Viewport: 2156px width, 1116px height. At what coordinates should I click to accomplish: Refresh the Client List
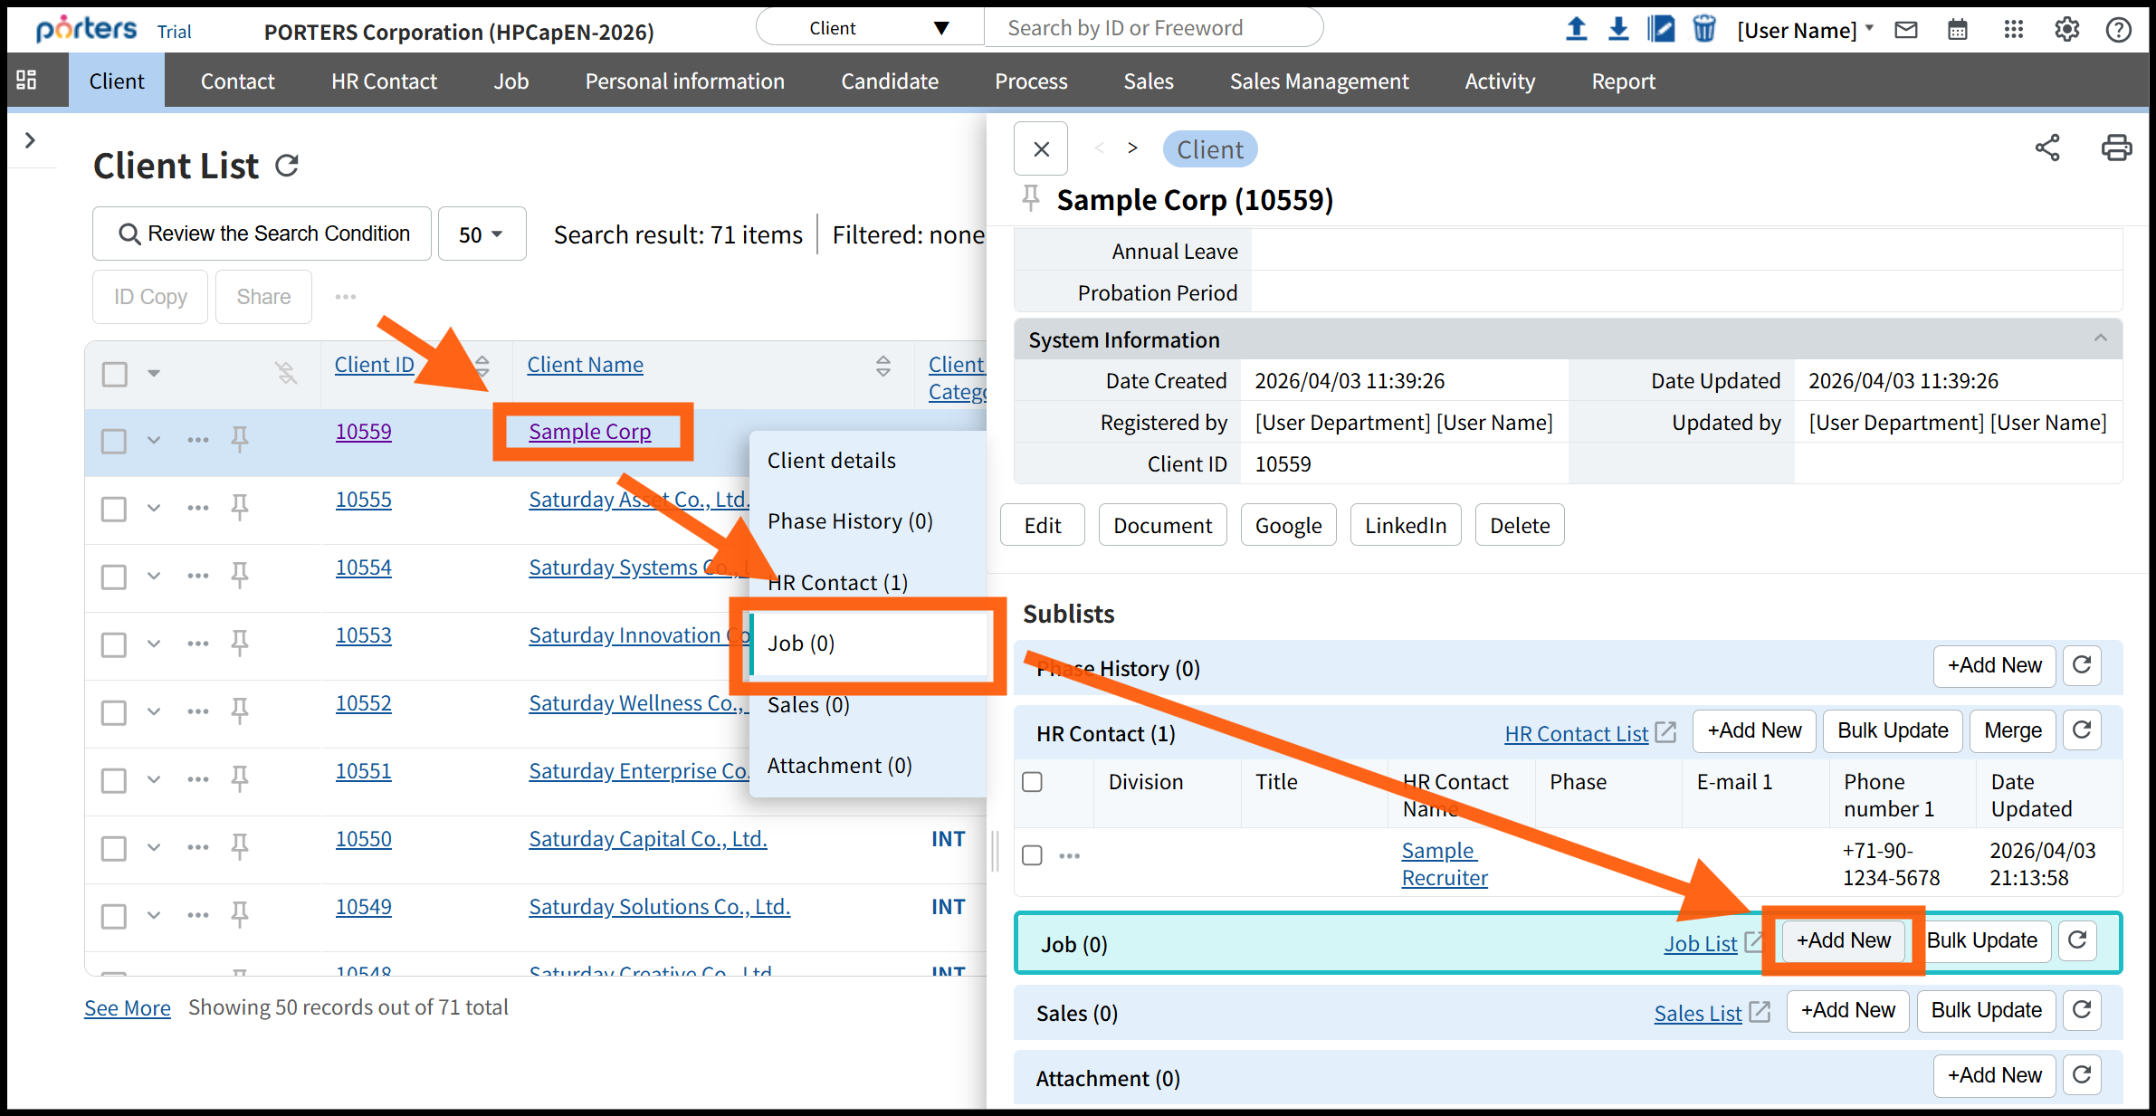(x=287, y=166)
